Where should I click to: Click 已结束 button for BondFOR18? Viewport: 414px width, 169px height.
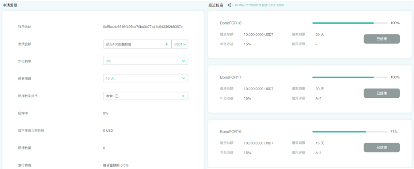(x=381, y=39)
